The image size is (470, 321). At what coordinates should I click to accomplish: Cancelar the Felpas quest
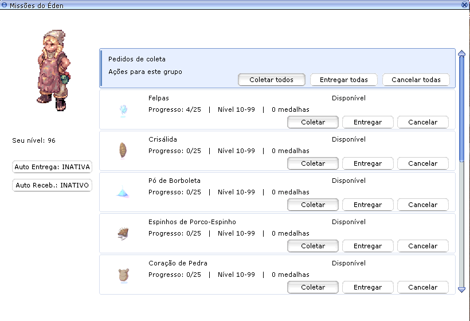coord(423,122)
